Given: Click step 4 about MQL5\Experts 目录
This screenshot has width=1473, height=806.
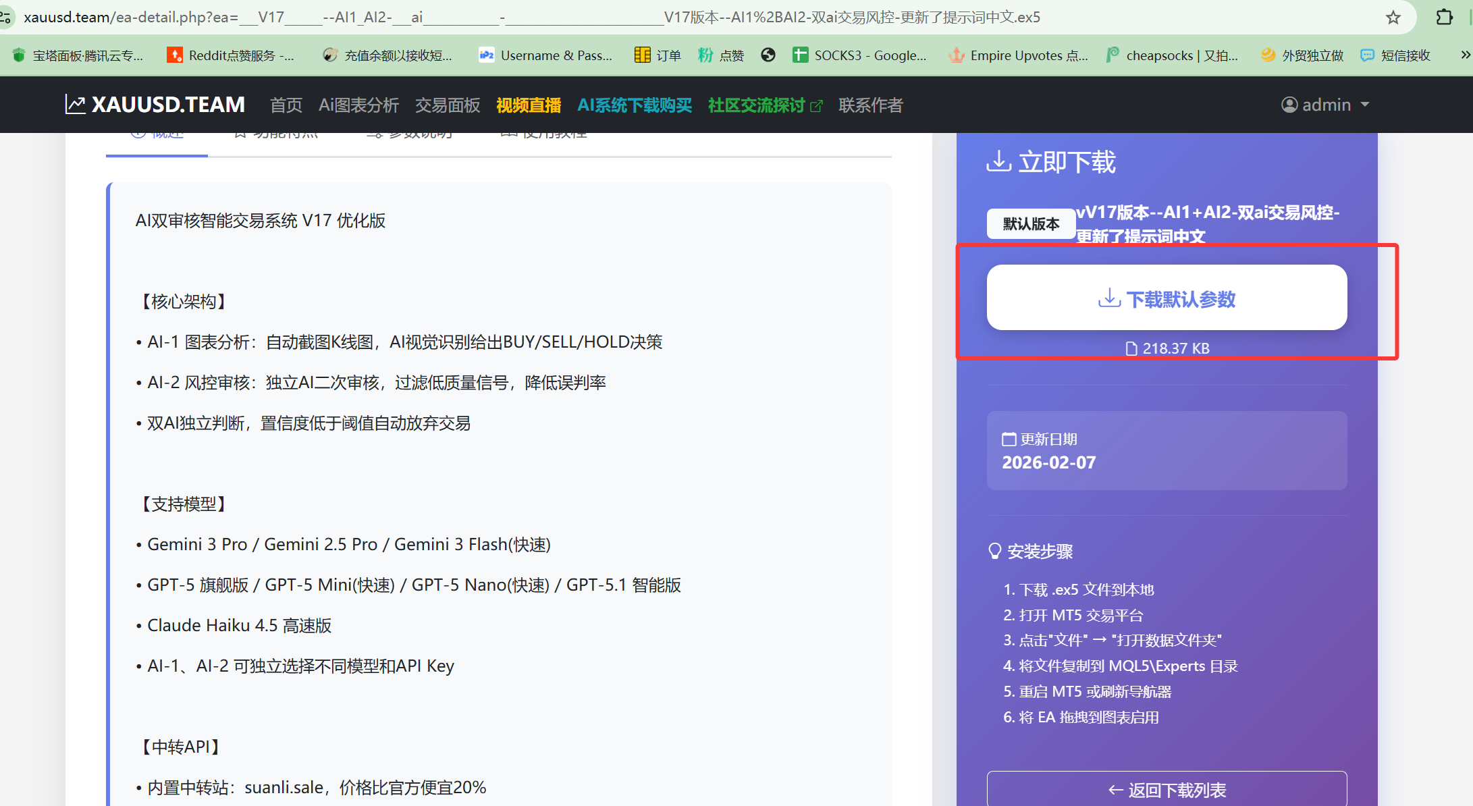Looking at the screenshot, I should point(1121,666).
